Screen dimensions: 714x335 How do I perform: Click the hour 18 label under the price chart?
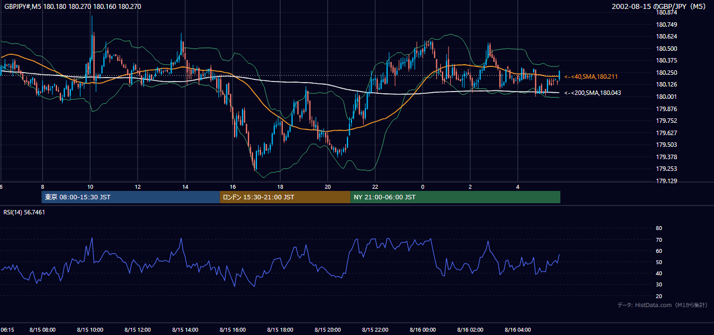pos(280,186)
